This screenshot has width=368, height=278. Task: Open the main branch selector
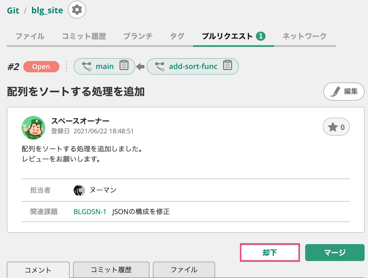104,66
